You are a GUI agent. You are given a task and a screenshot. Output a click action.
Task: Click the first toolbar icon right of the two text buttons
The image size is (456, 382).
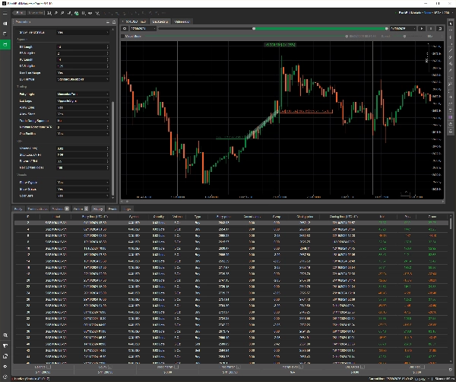click(49, 13)
